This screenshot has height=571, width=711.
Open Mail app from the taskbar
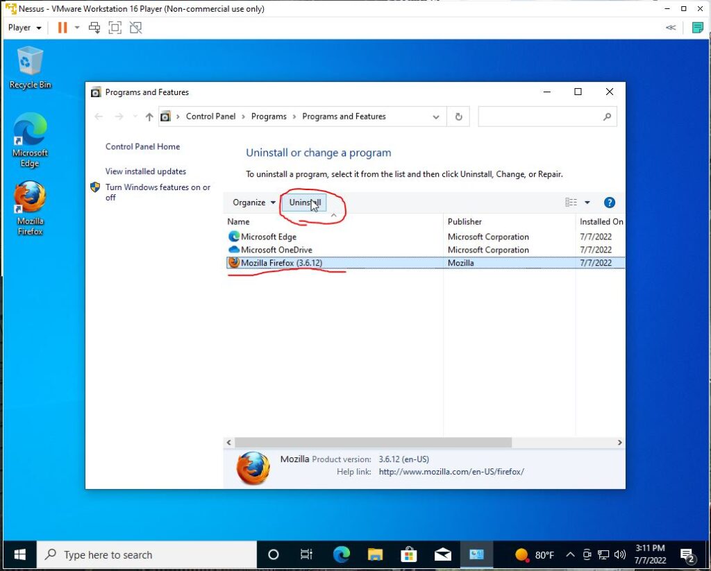442,554
